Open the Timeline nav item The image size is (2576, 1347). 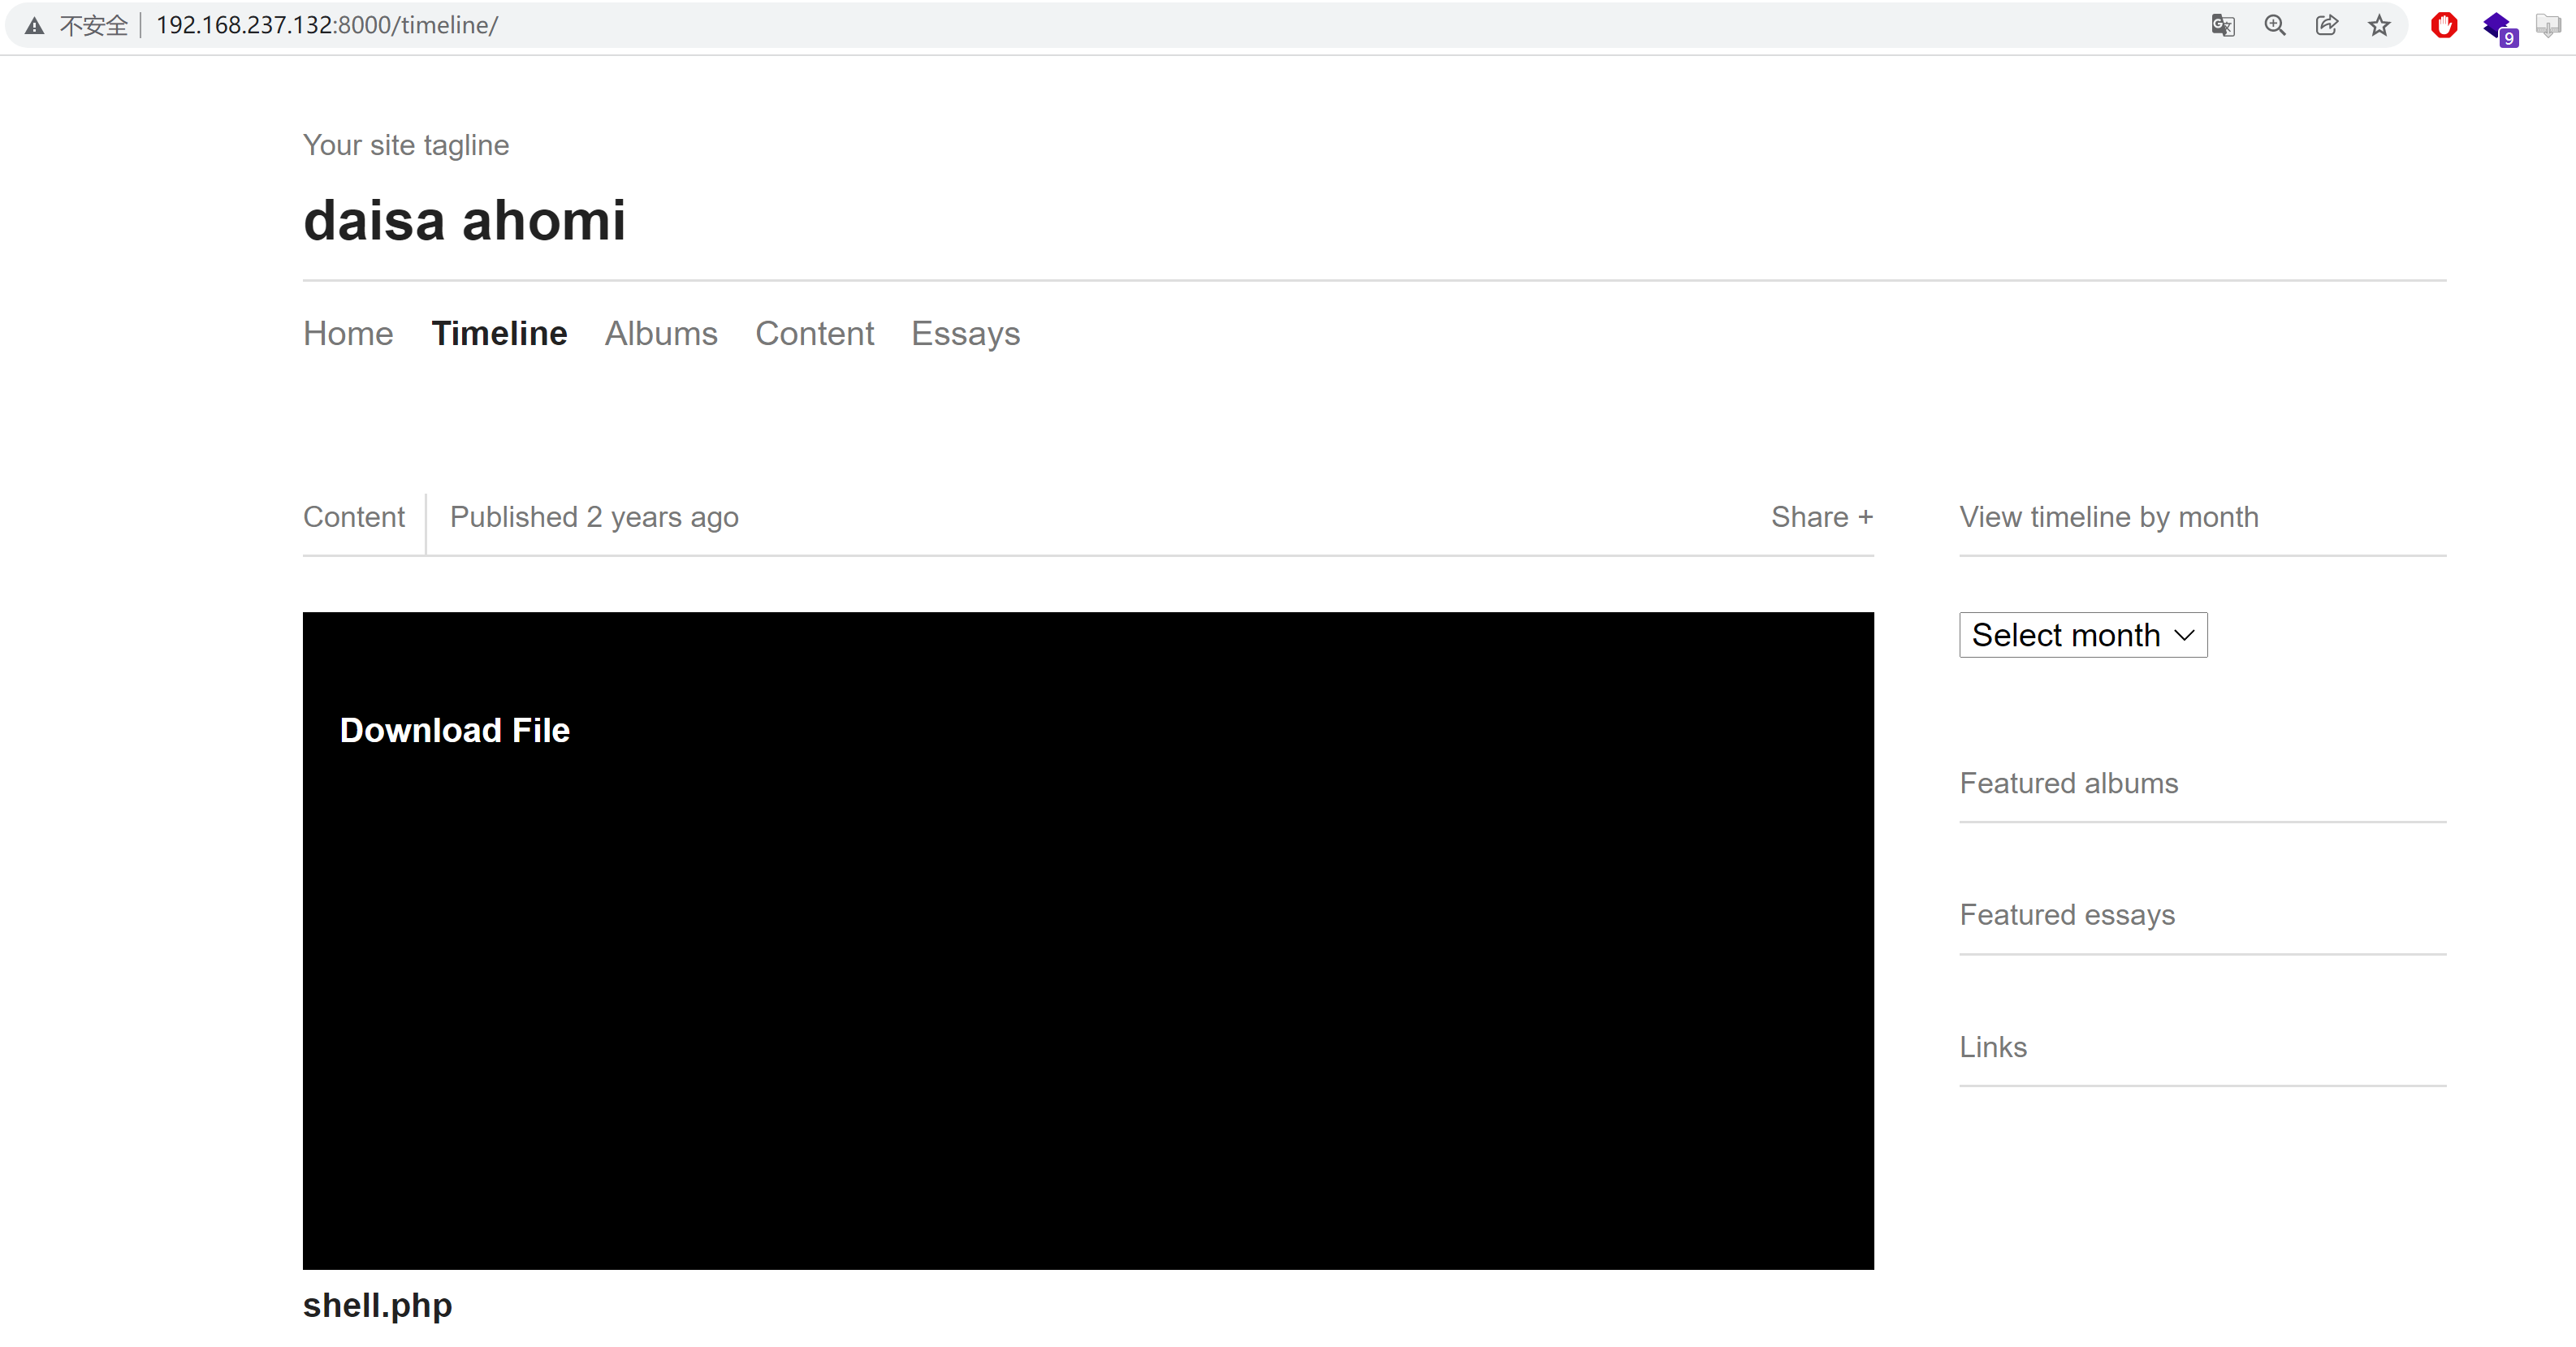pyautogui.click(x=499, y=333)
